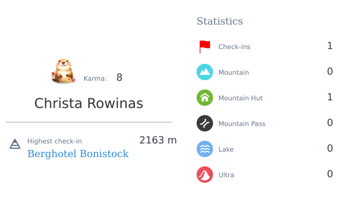Select the Mountain Hut label

coord(240,98)
